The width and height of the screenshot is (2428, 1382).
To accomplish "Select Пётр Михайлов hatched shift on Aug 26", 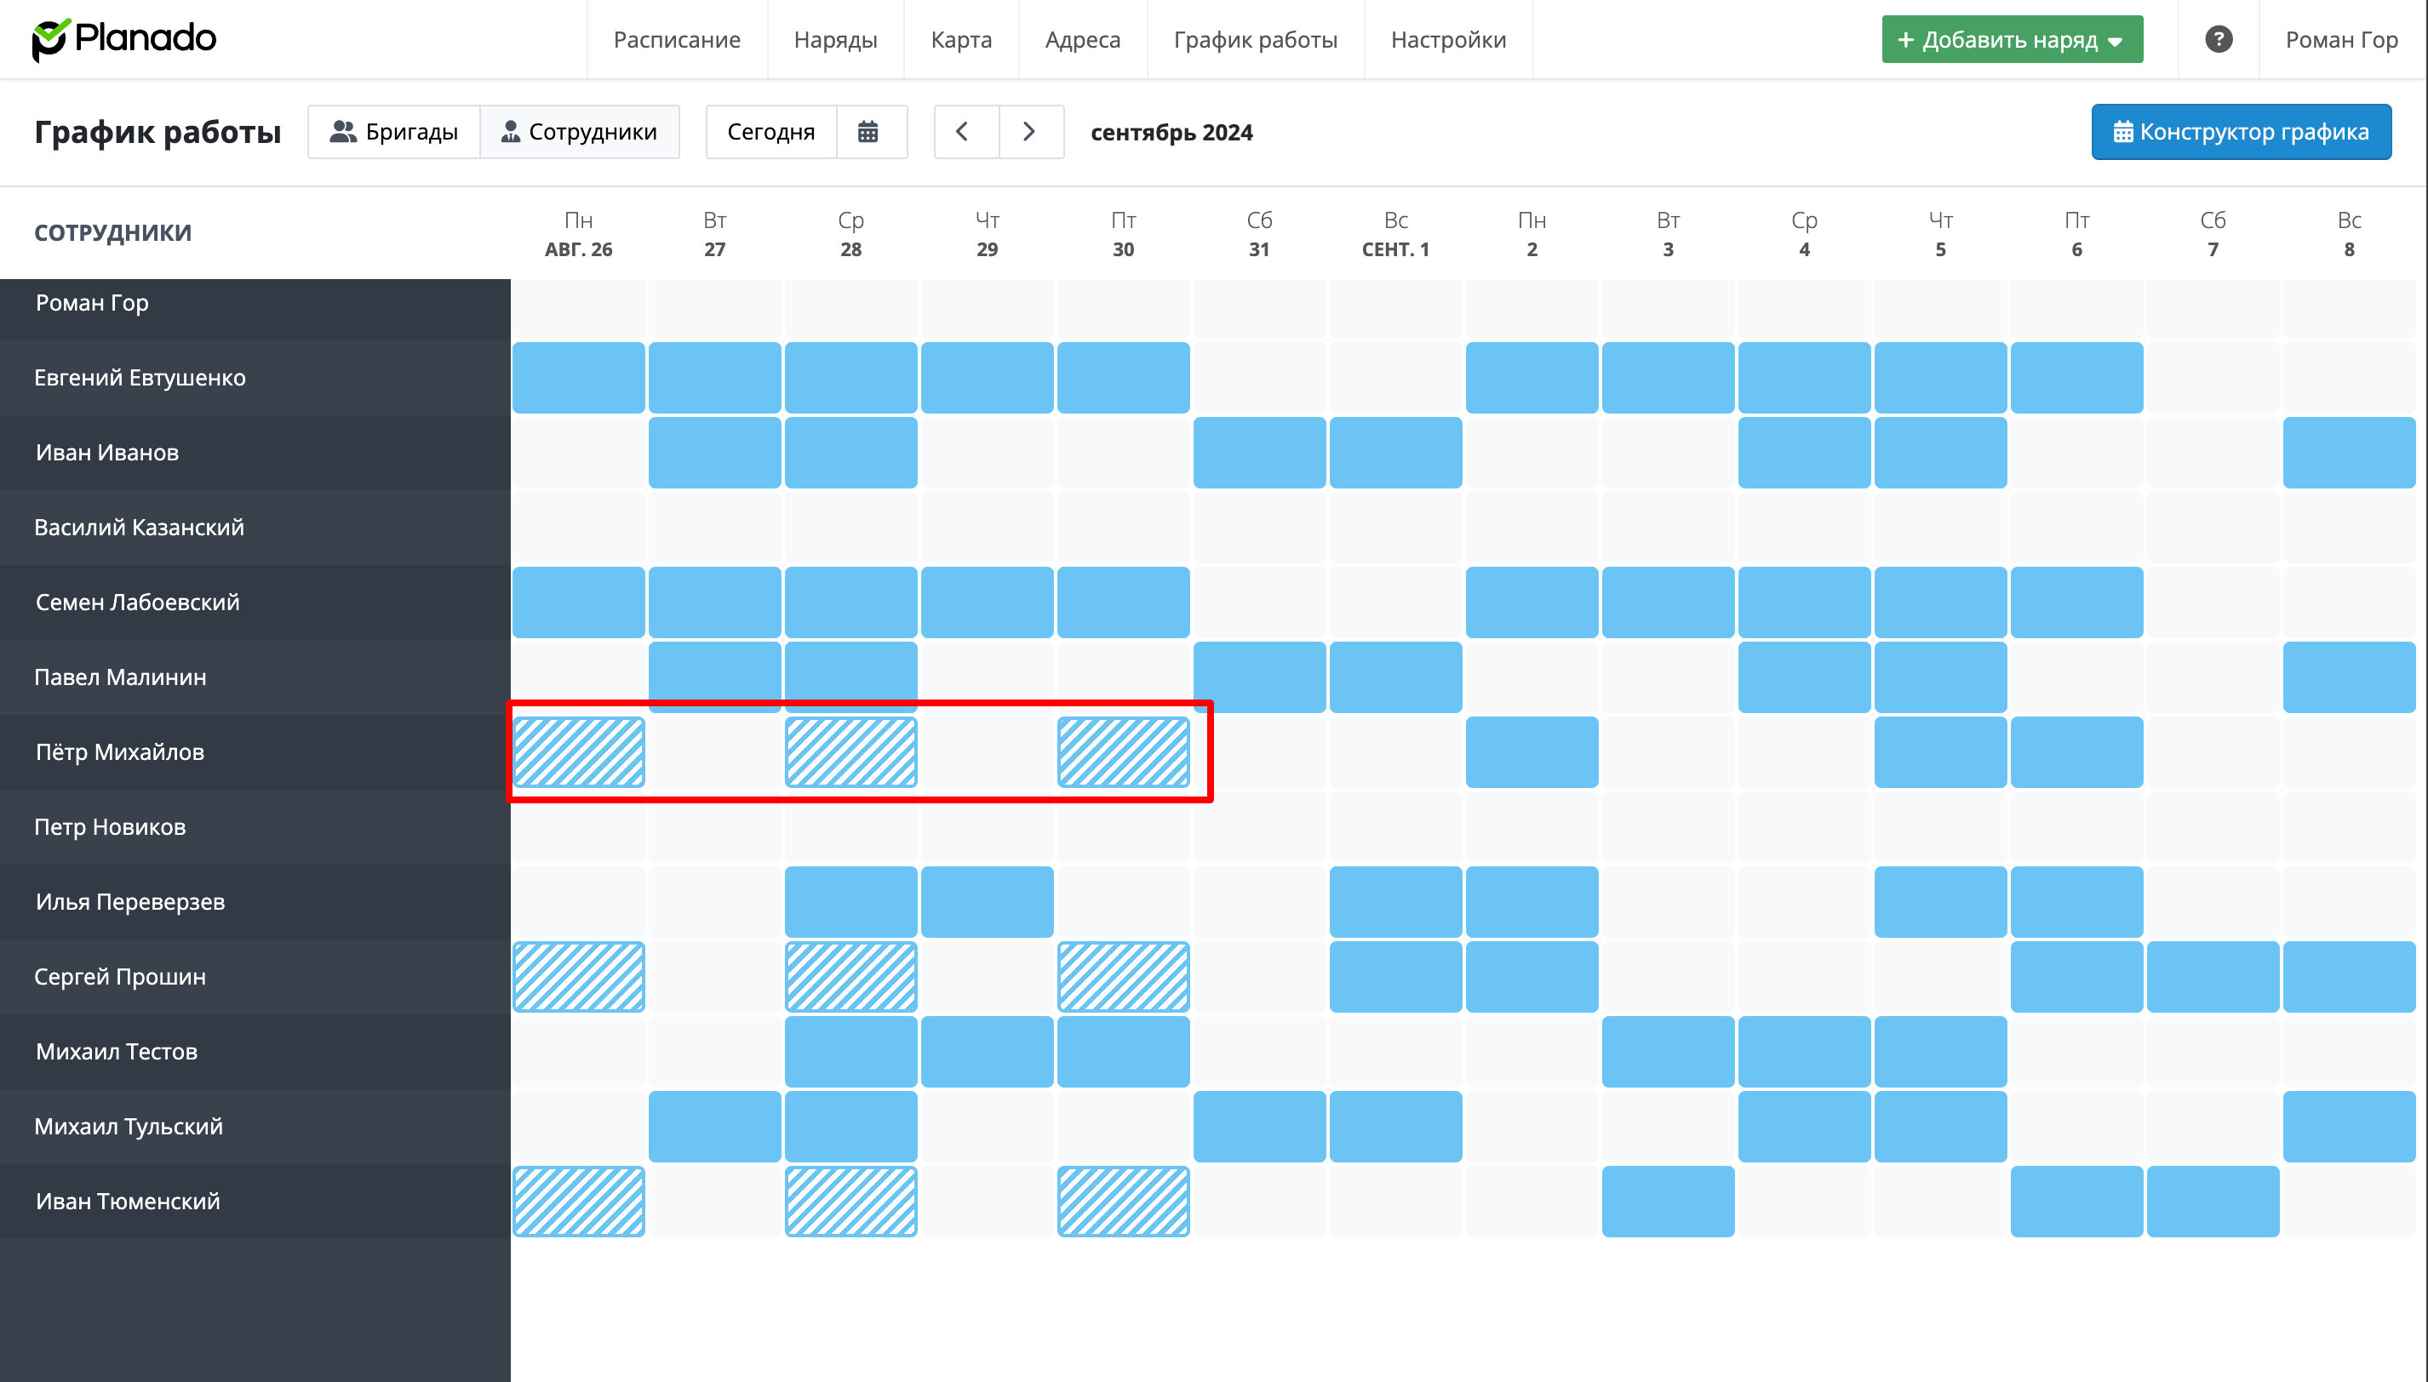I will [578, 751].
